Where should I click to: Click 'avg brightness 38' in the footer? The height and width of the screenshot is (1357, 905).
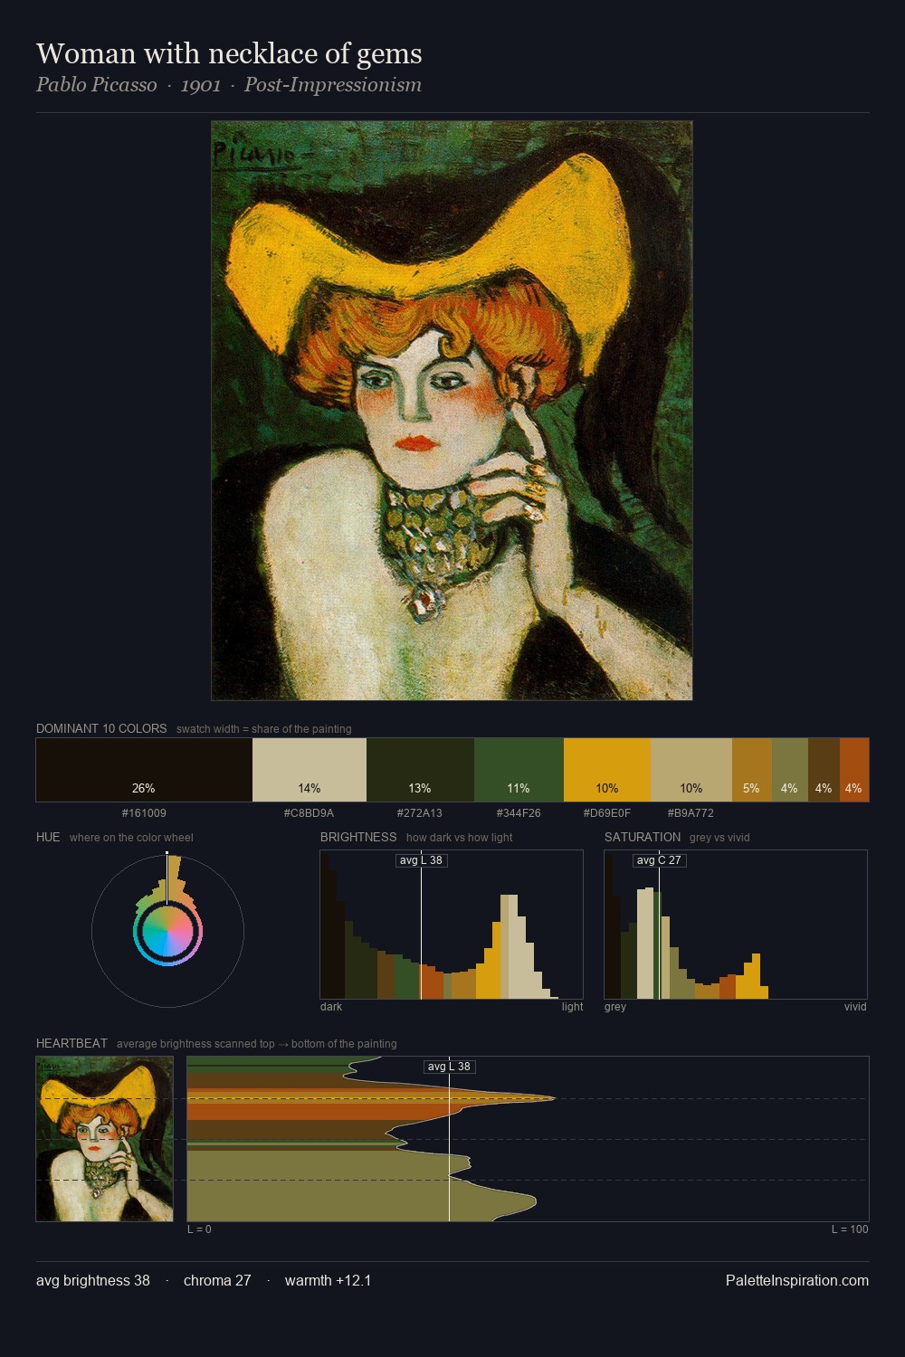point(93,1280)
